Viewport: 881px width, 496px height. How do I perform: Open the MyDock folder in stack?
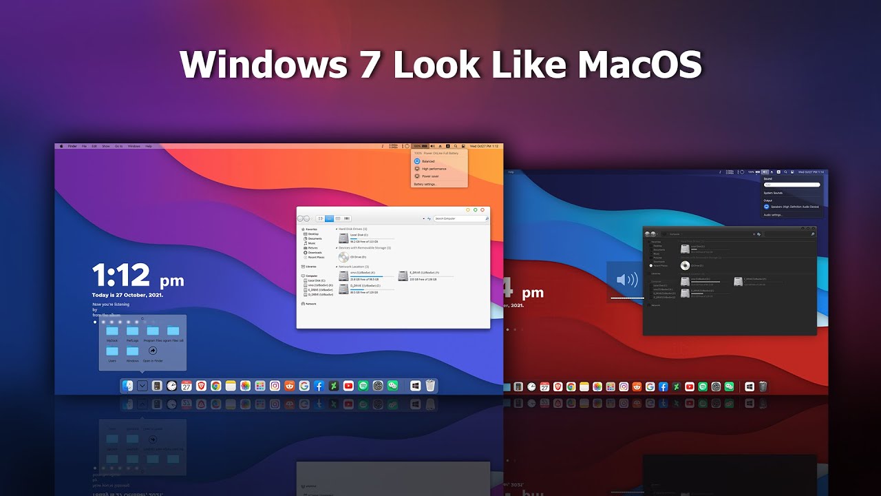112,333
